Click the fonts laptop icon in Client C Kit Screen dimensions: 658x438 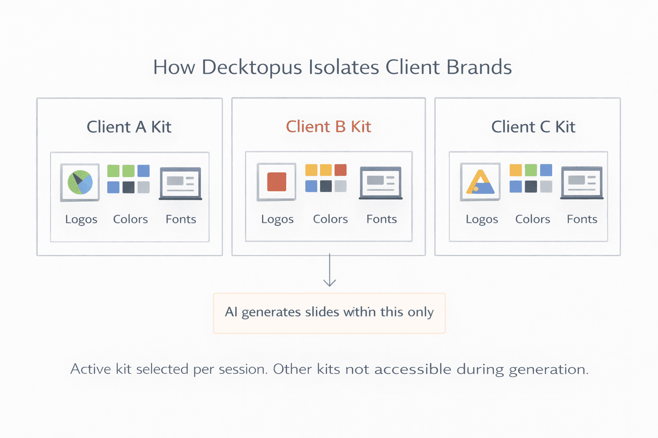pos(582,183)
